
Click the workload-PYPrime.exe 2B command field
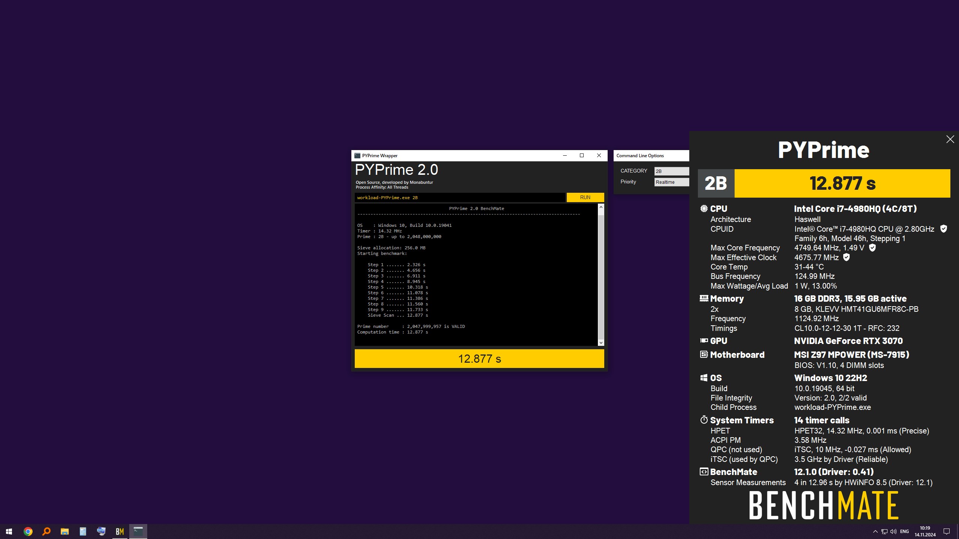pos(460,198)
